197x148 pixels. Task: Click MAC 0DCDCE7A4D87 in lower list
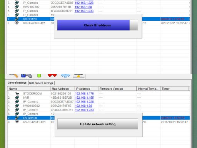[x=62, y=102]
